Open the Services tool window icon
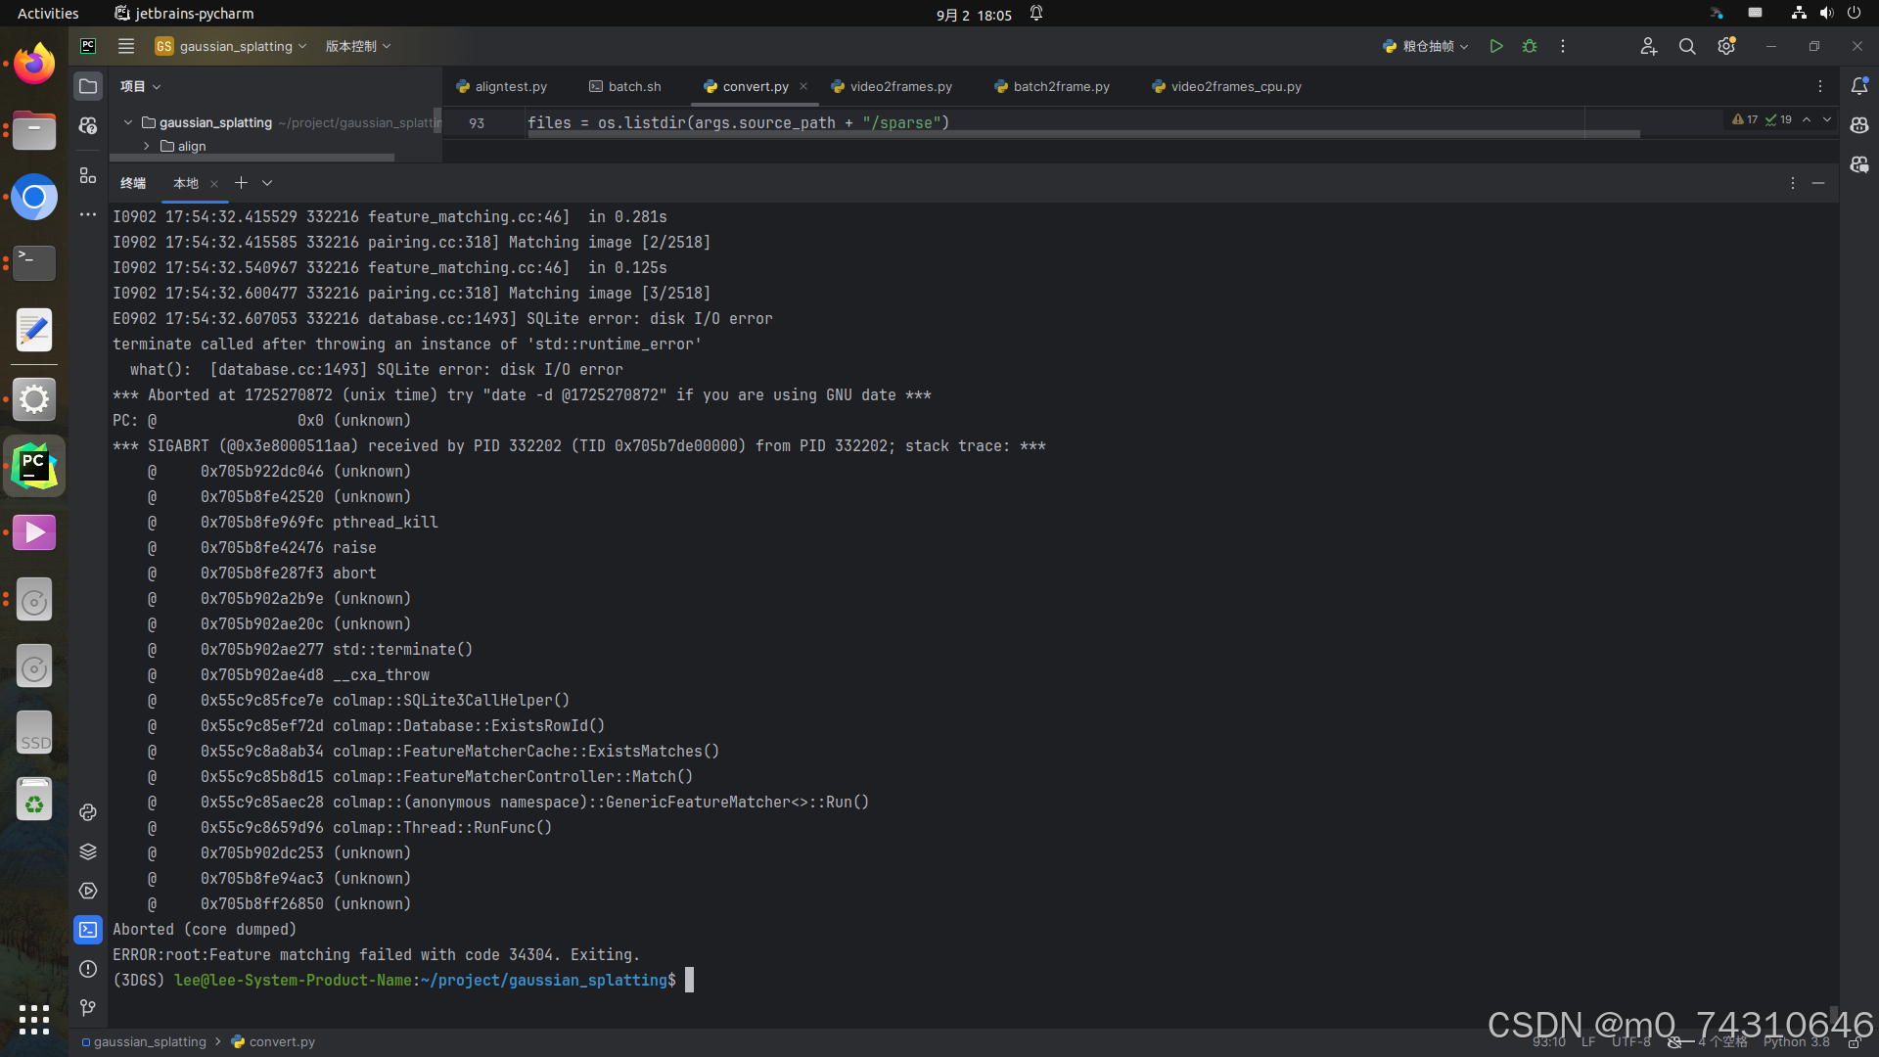Viewport: 1879px width, 1057px height. tap(88, 891)
